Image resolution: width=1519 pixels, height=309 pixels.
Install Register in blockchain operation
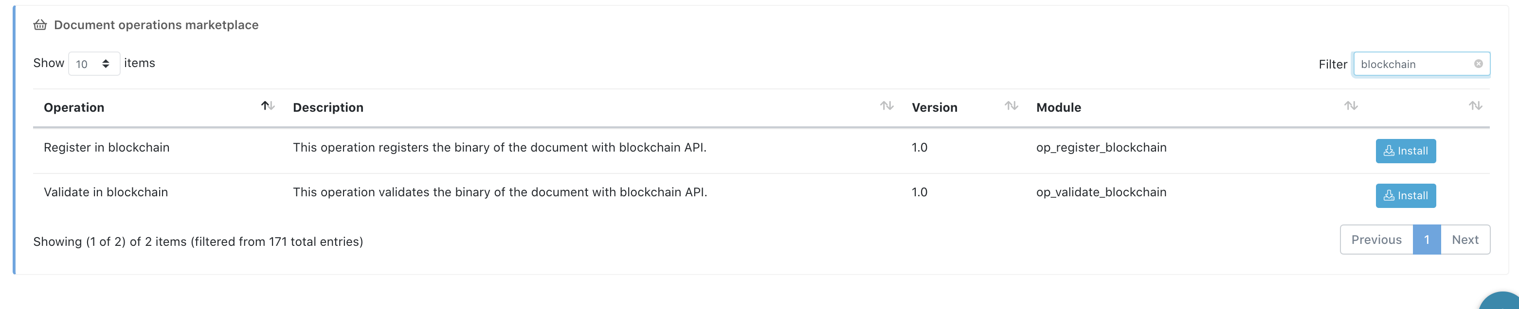(1405, 151)
